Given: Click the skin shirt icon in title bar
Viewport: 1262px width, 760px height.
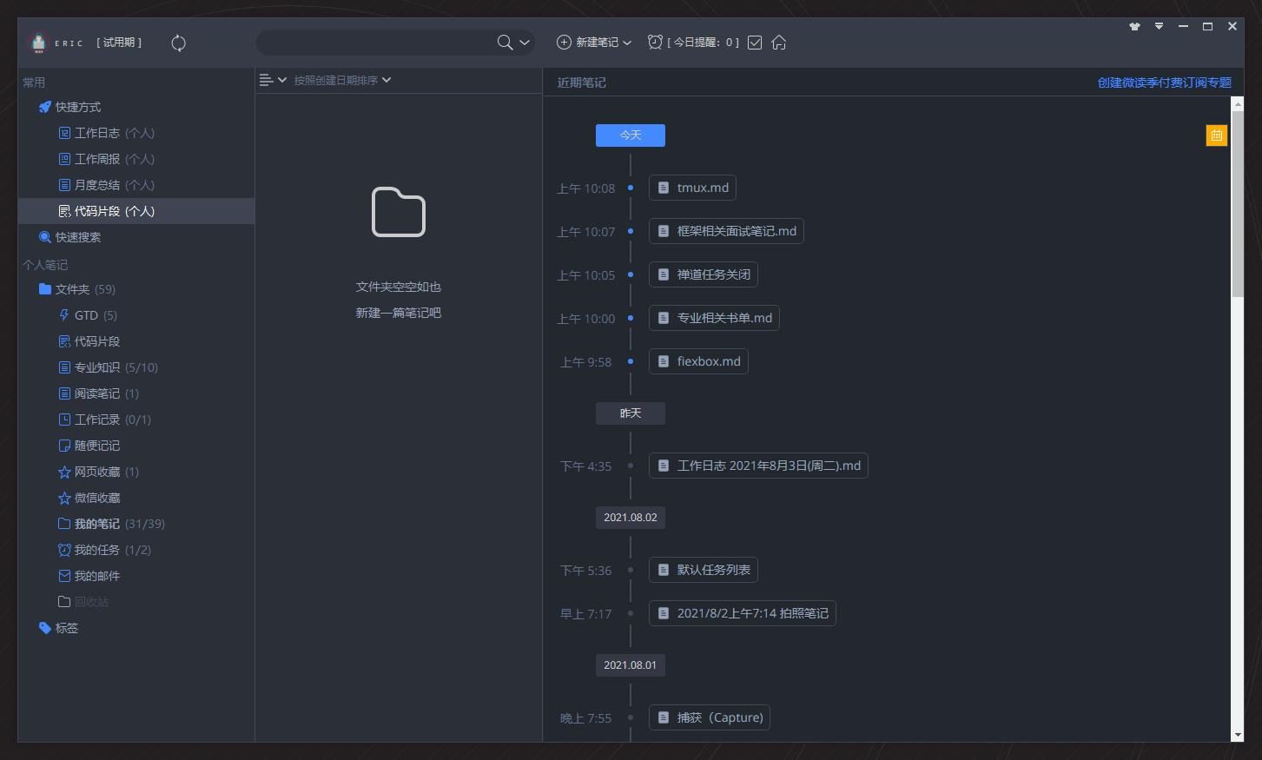Looking at the screenshot, I should coord(1134,26).
